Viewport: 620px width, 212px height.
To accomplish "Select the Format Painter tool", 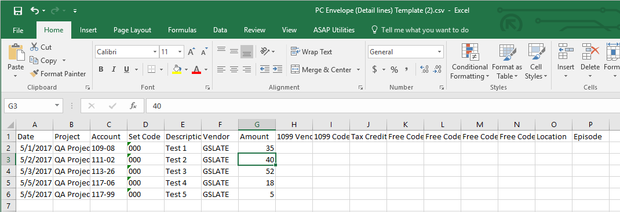I will click(x=58, y=74).
